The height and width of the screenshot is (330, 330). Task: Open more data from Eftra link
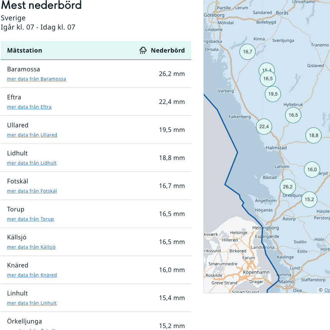[x=29, y=107]
